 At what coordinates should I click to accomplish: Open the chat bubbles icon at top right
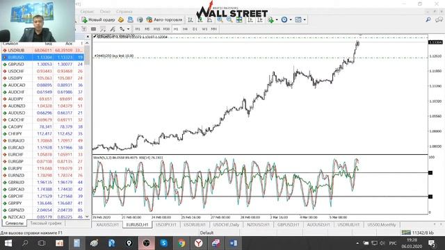pos(439,19)
